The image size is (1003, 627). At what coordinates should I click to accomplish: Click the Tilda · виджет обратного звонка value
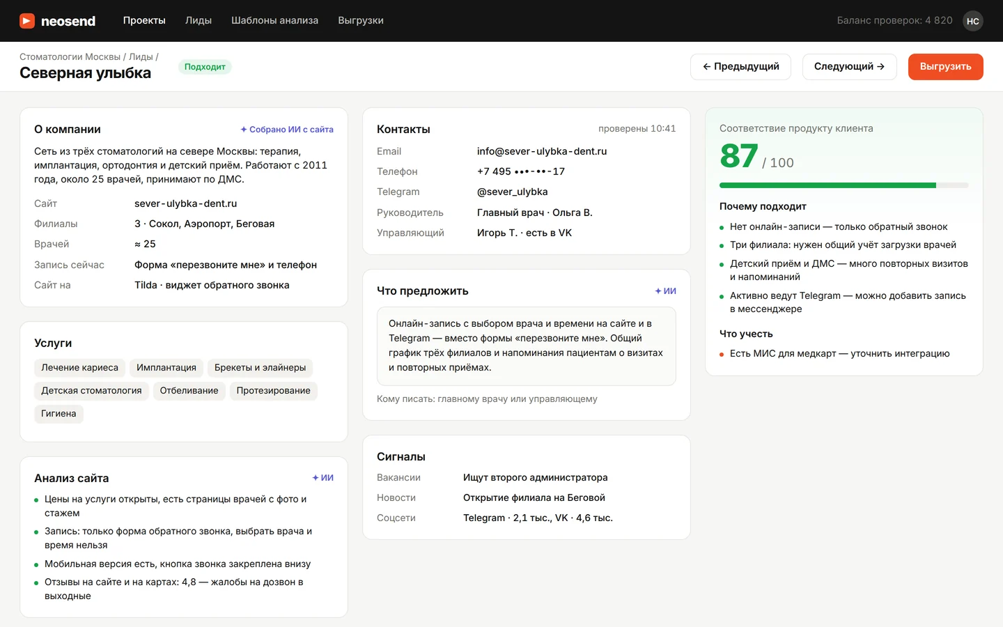coord(212,285)
